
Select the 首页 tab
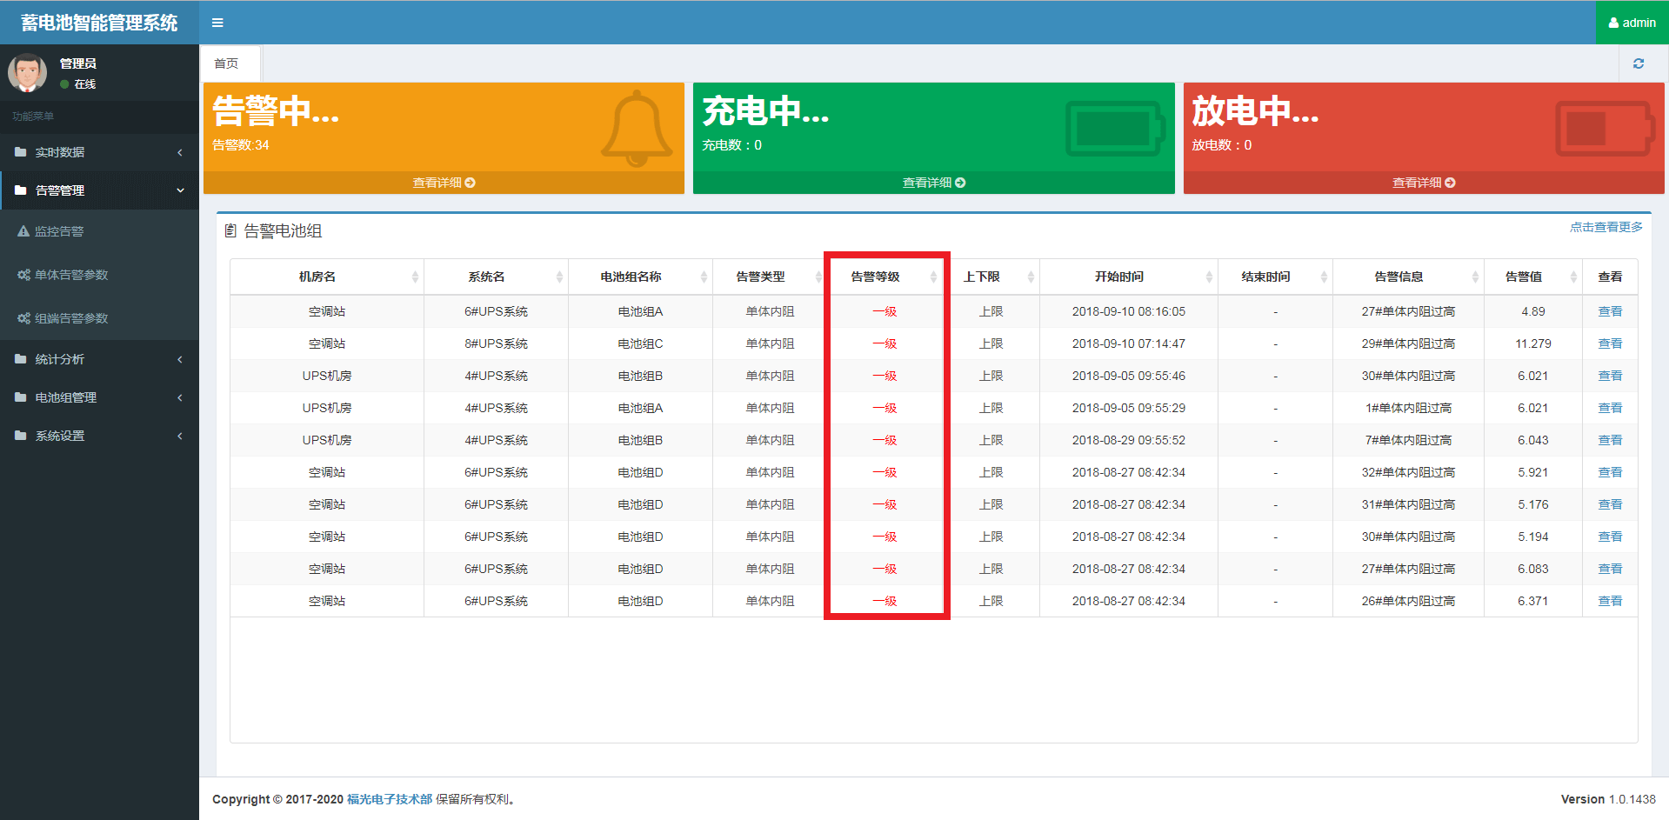pyautogui.click(x=227, y=63)
